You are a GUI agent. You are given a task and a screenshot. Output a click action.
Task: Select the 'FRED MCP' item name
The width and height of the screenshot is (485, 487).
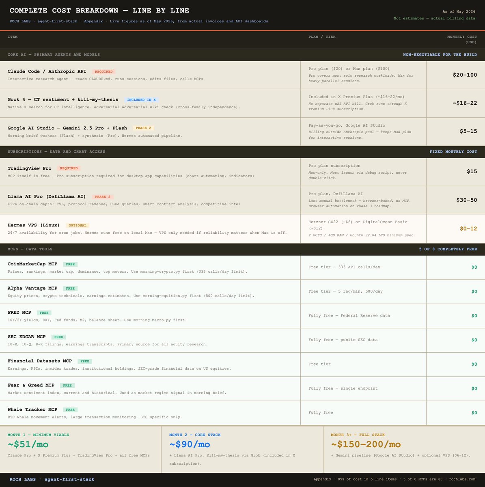click(x=19, y=312)
